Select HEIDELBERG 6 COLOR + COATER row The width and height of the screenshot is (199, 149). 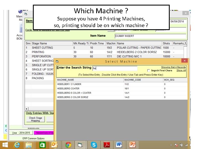tap(122, 93)
